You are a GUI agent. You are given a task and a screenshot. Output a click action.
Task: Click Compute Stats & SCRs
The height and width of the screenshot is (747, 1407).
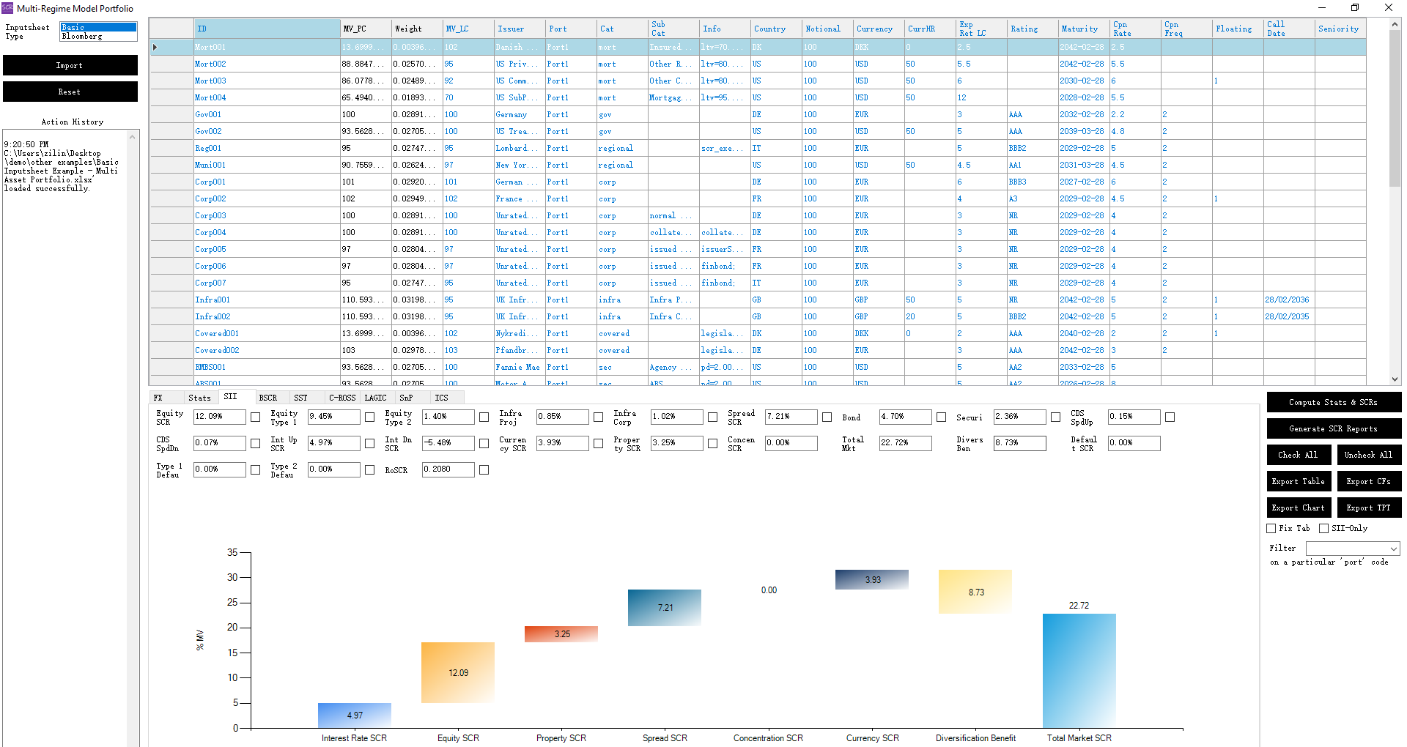coord(1333,402)
